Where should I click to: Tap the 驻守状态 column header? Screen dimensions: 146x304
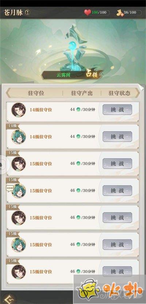tap(119, 93)
